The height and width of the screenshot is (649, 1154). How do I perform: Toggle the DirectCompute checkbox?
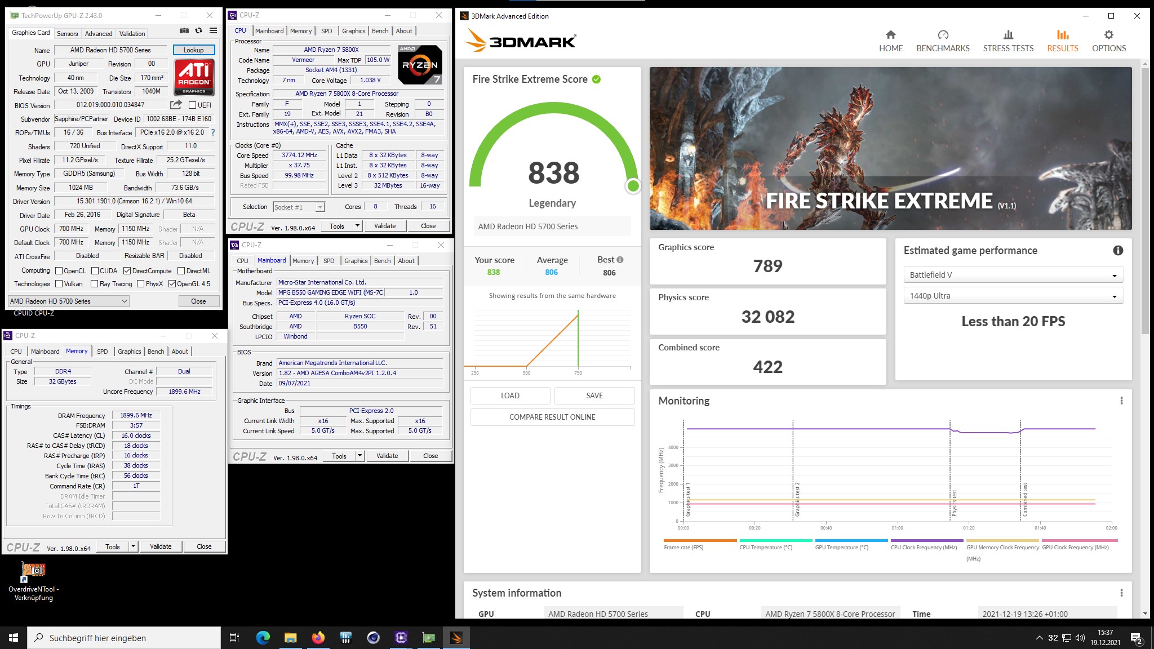tap(127, 271)
